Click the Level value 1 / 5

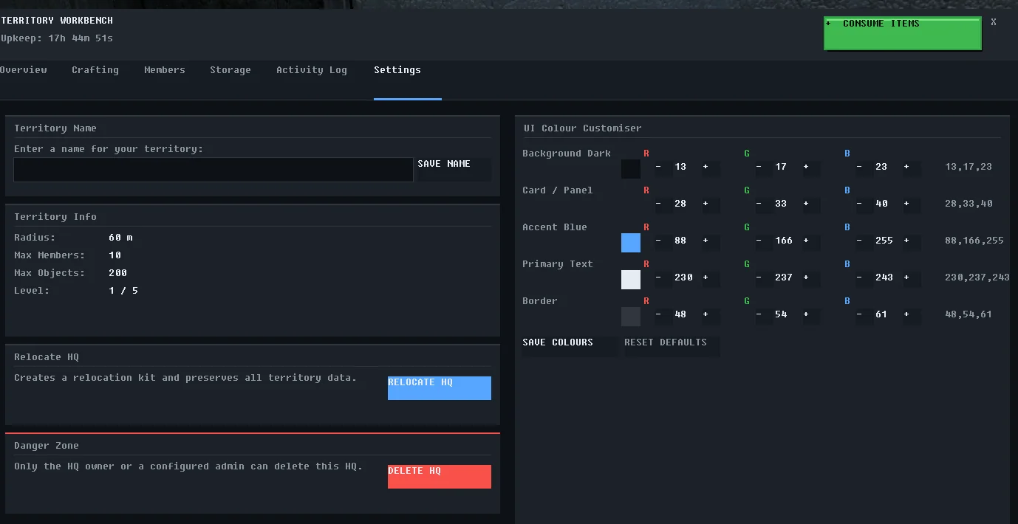[123, 291]
